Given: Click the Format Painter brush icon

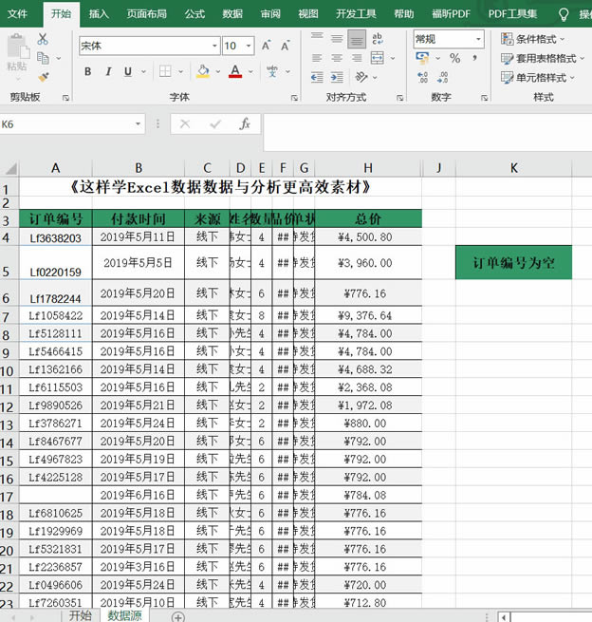Looking at the screenshot, I should click(x=43, y=77).
